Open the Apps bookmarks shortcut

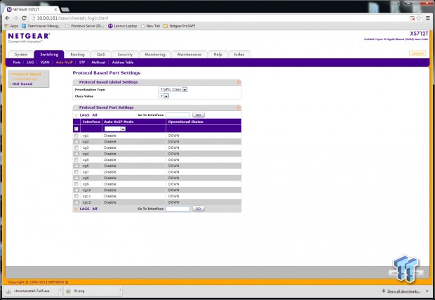11,26
